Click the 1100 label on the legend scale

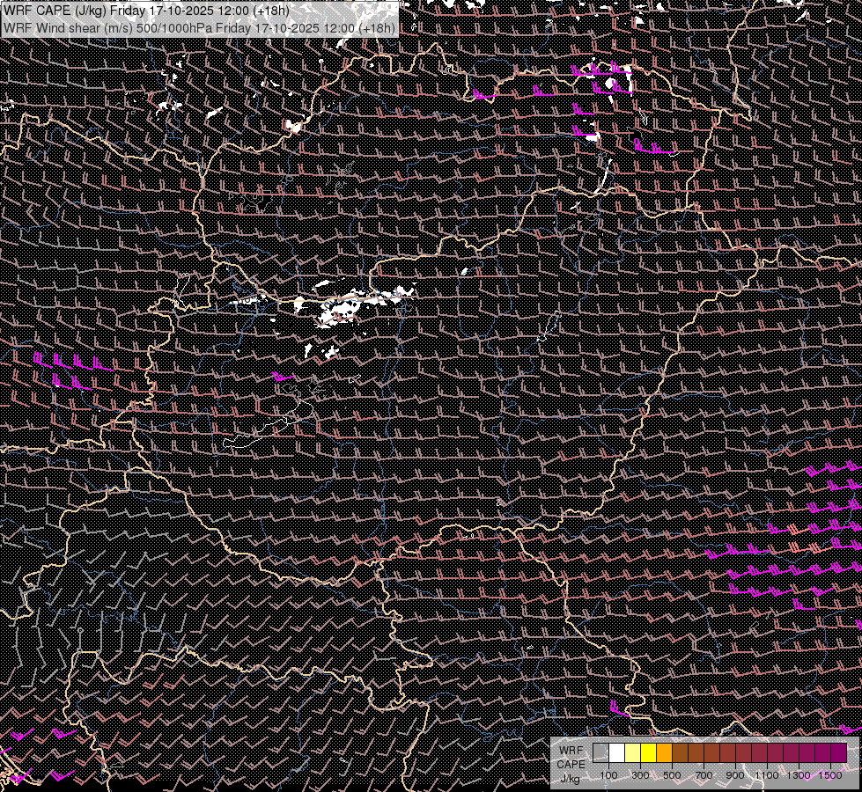coord(767,775)
